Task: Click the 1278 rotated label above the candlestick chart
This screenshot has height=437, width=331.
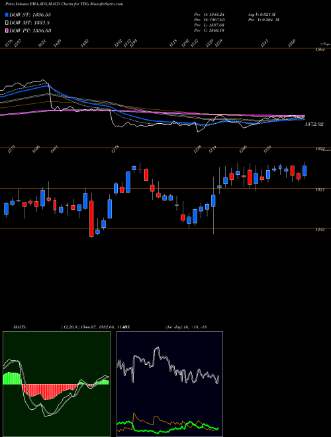Action: [x=115, y=149]
